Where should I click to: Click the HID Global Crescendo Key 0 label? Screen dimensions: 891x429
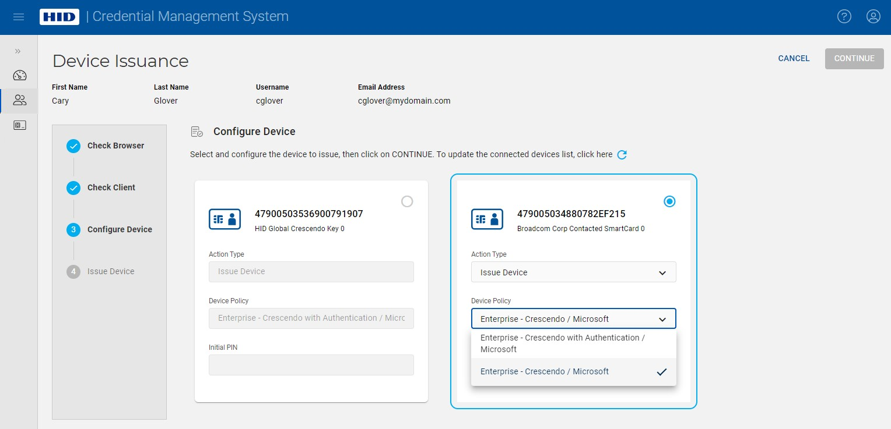tap(300, 229)
